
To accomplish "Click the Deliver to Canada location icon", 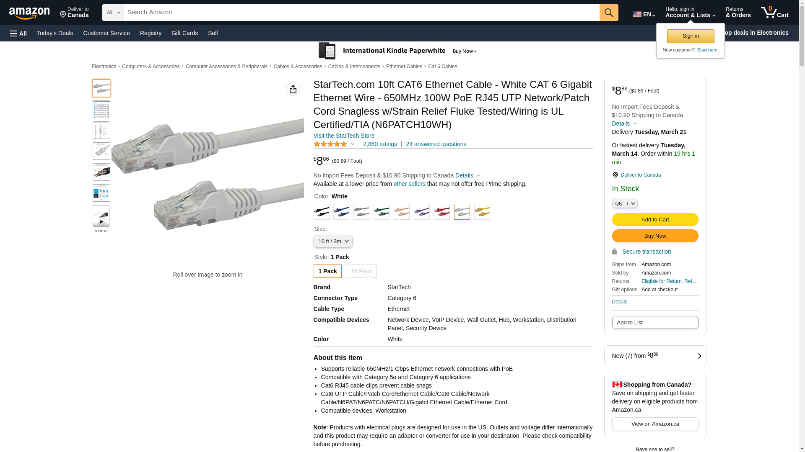I will 615,175.
